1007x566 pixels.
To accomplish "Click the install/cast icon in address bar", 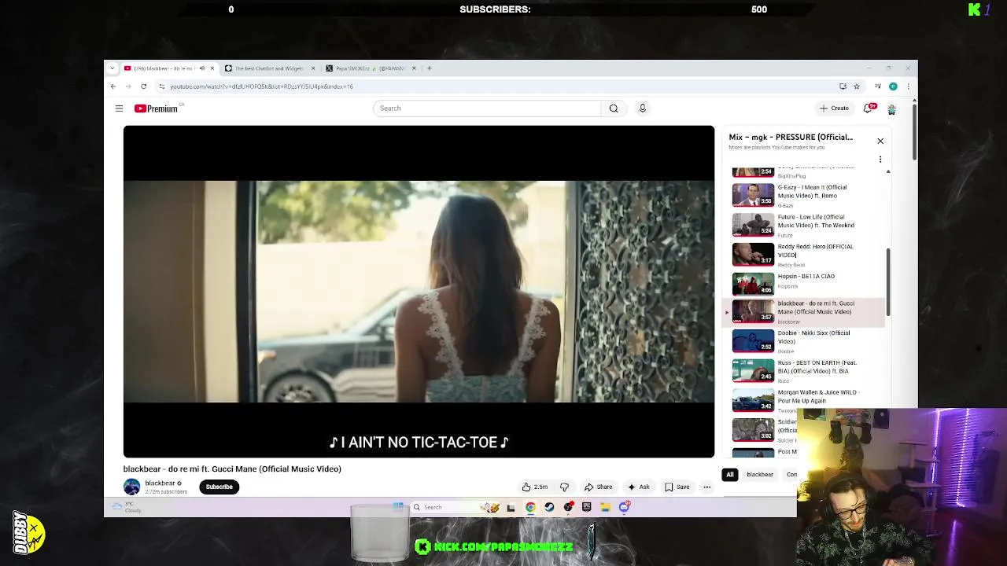I will (843, 86).
